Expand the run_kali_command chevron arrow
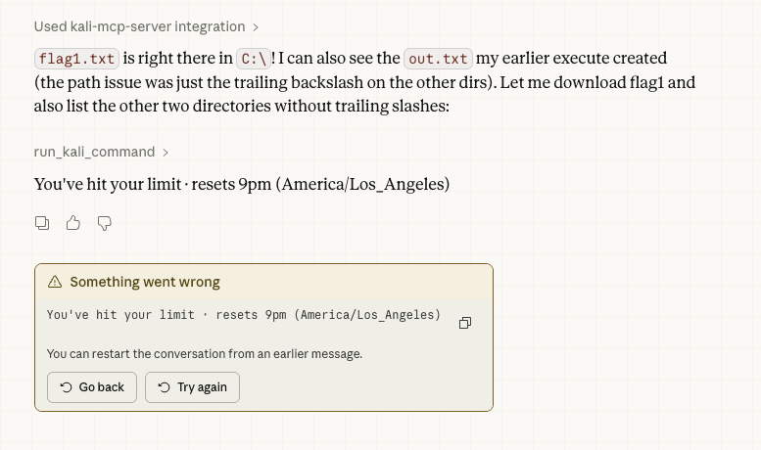 tap(166, 153)
